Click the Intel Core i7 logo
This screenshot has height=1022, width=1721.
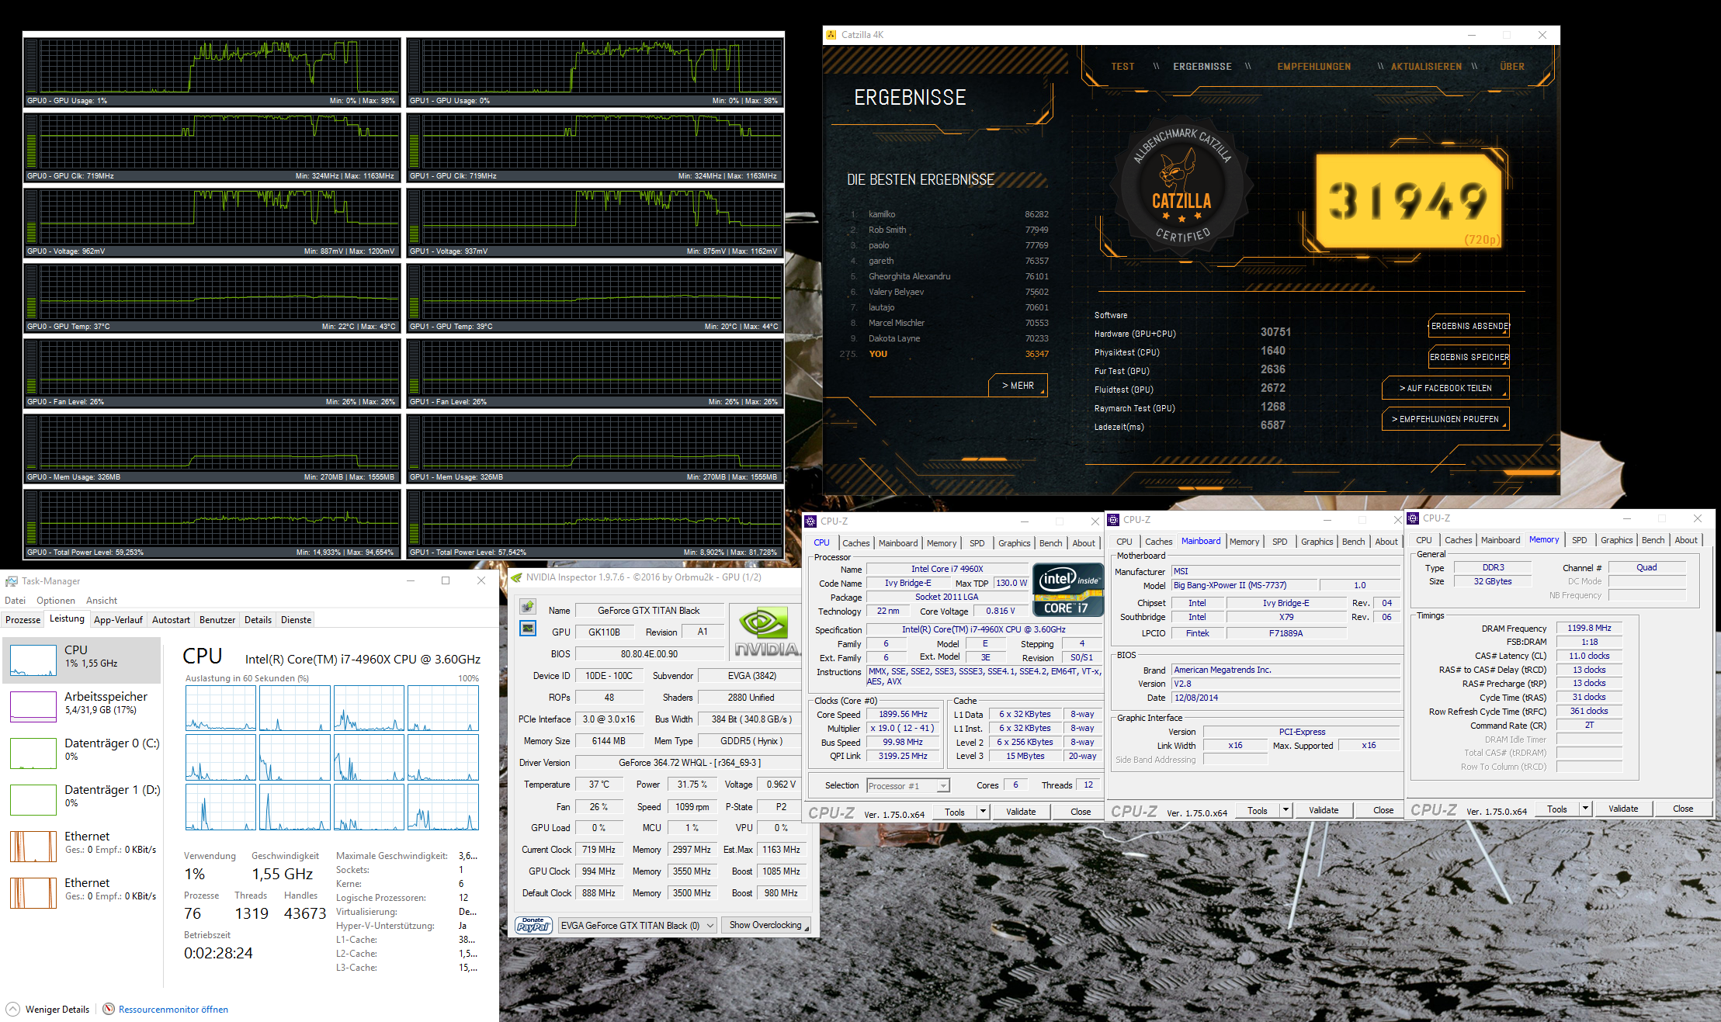pyautogui.click(x=1068, y=591)
